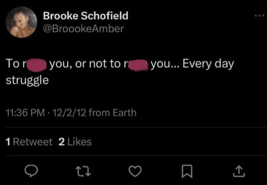
Task: Retweet this post using the arrows icon
Action: tap(83, 171)
